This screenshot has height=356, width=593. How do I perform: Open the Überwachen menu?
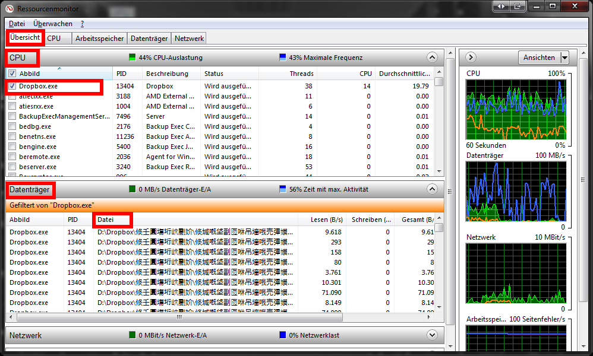[53, 24]
